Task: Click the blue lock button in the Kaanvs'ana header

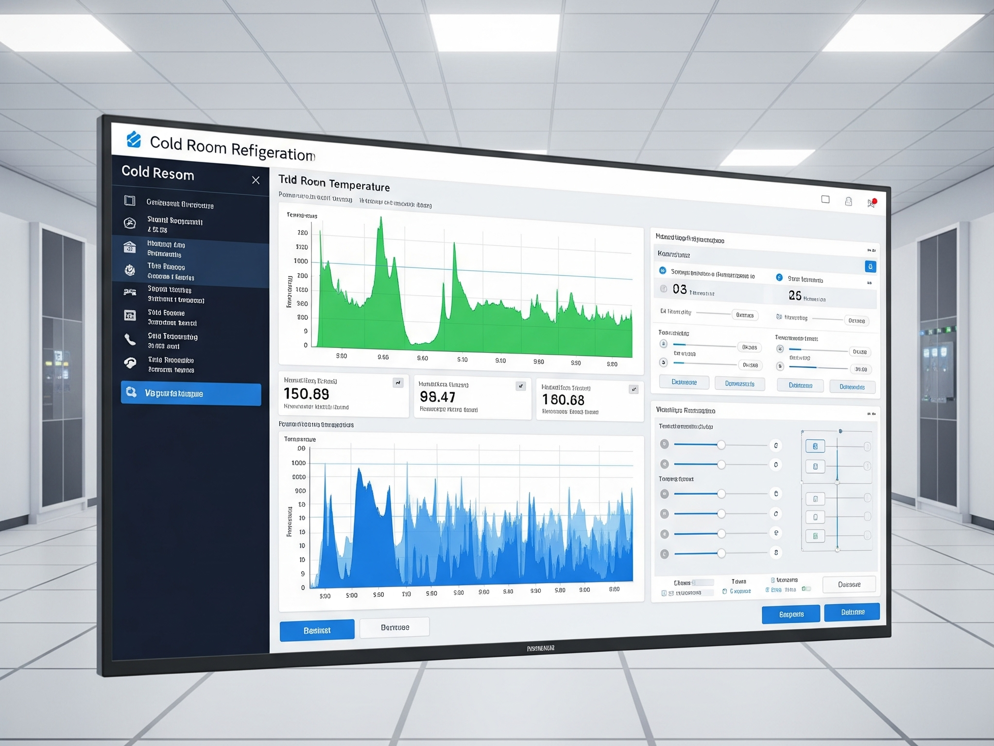Action: [x=870, y=266]
